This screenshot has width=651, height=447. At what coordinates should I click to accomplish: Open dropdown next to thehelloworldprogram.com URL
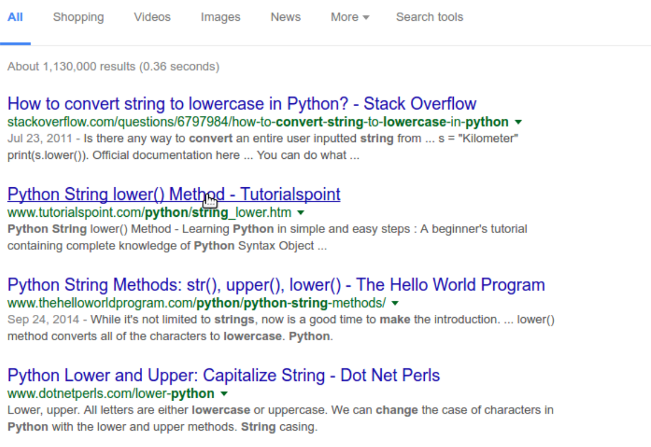tap(395, 302)
